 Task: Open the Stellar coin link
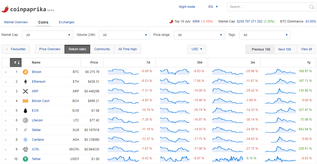click(x=36, y=130)
